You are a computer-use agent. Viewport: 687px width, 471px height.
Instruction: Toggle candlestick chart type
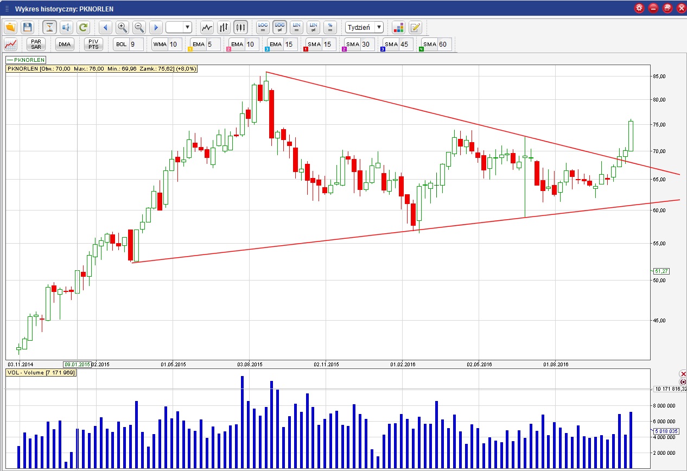[x=240, y=27]
